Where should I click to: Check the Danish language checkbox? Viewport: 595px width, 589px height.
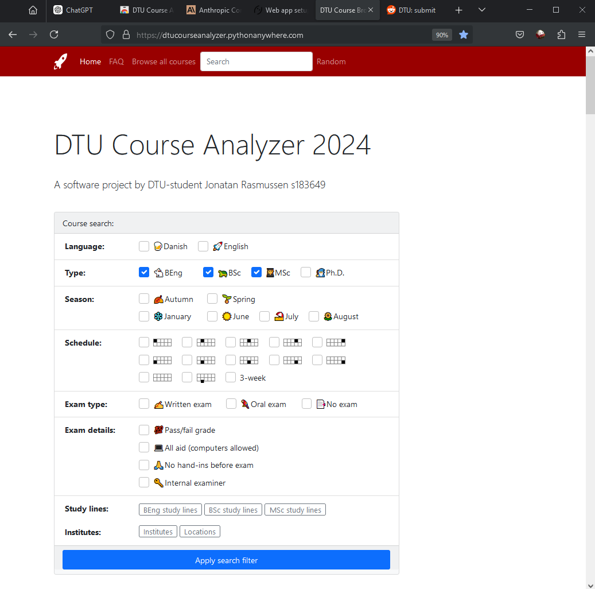point(144,246)
